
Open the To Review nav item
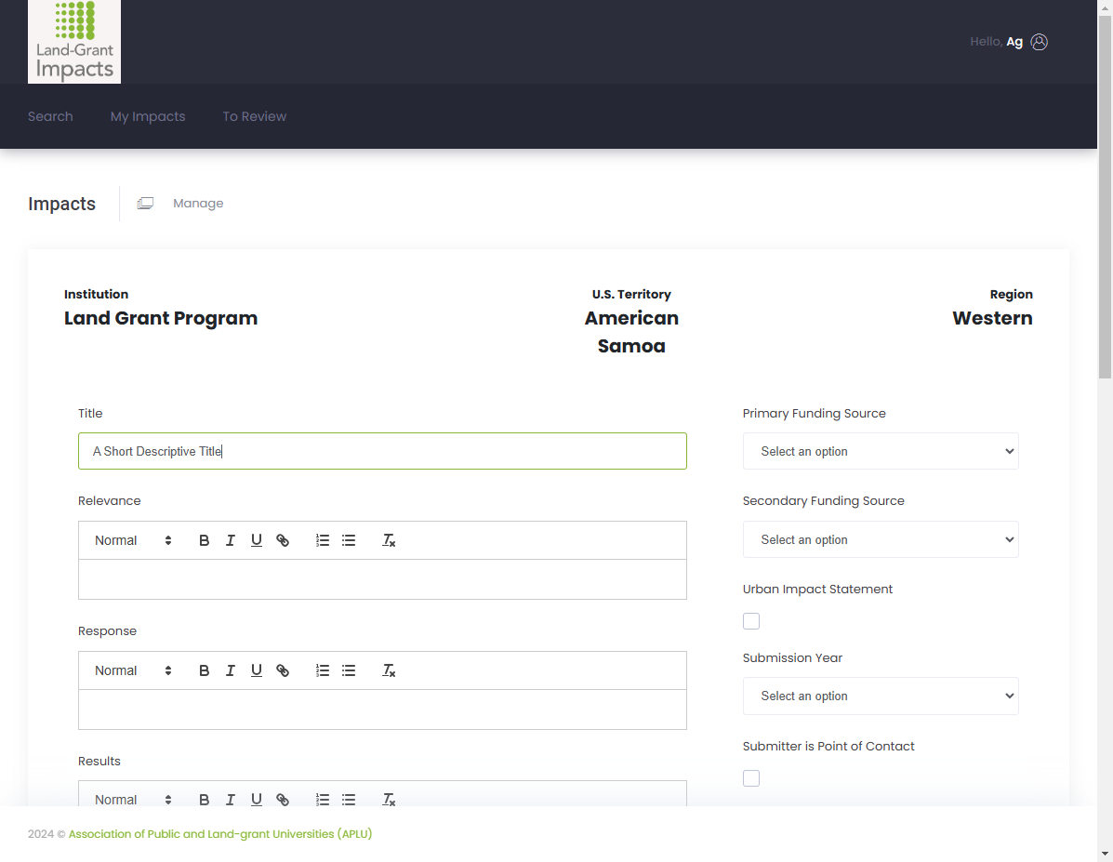coord(255,116)
